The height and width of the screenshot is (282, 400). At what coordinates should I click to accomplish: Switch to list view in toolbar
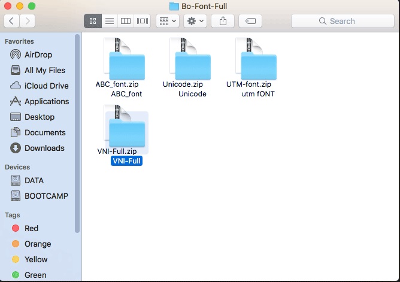[x=109, y=21]
